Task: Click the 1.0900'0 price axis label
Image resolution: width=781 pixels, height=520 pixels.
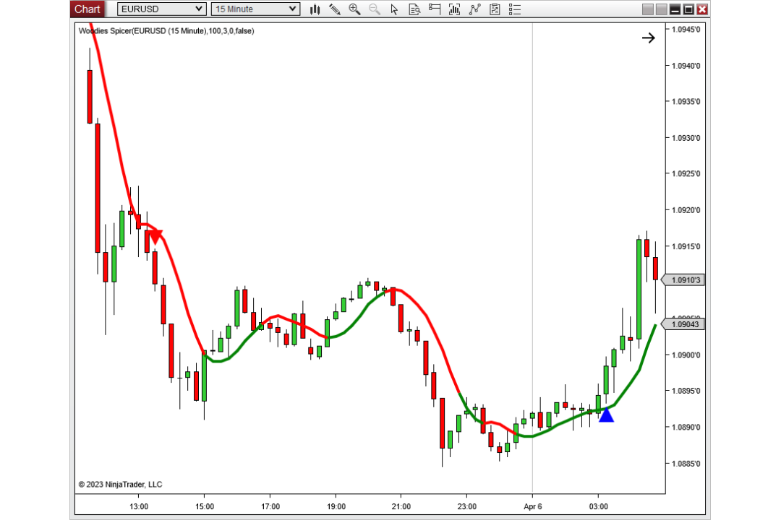Action: pyautogui.click(x=686, y=355)
